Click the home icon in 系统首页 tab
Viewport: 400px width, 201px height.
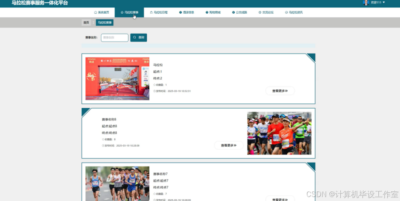pos(95,12)
